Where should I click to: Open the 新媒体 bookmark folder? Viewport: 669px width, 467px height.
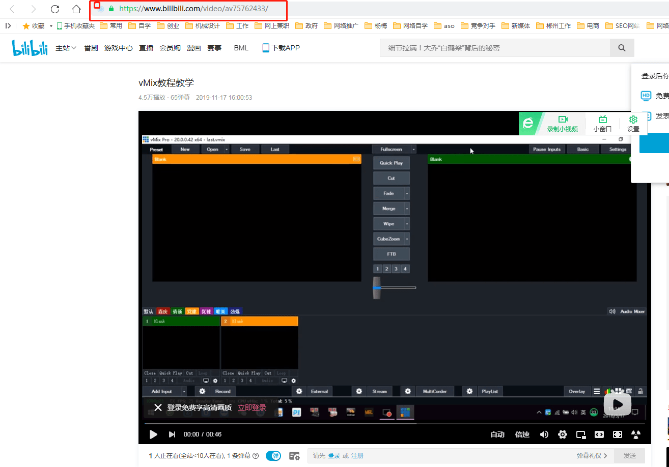[515, 25]
